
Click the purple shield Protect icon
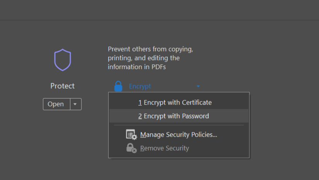coord(62,60)
